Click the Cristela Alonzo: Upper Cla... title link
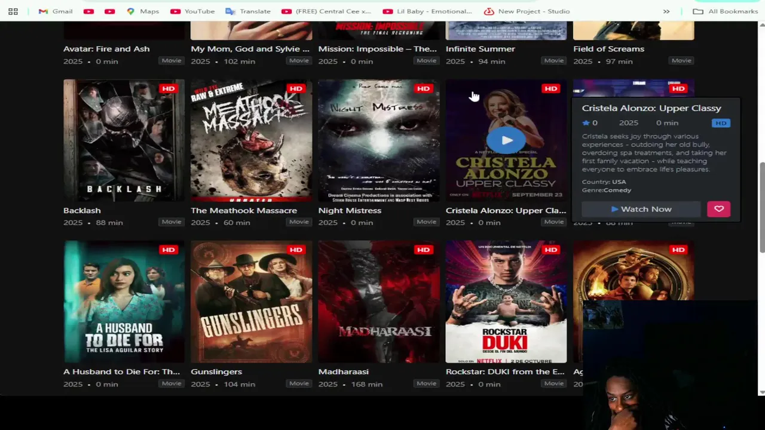765x430 pixels. pos(506,210)
